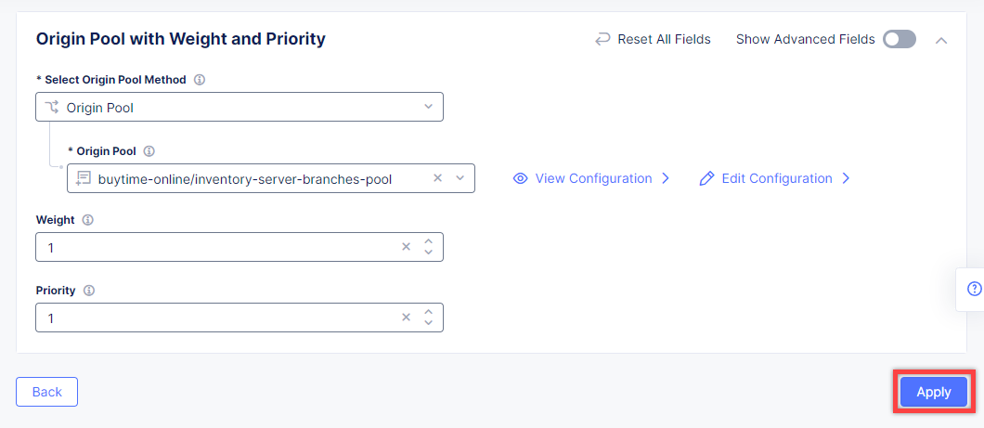Click the eye icon for View Configuration

(x=520, y=178)
